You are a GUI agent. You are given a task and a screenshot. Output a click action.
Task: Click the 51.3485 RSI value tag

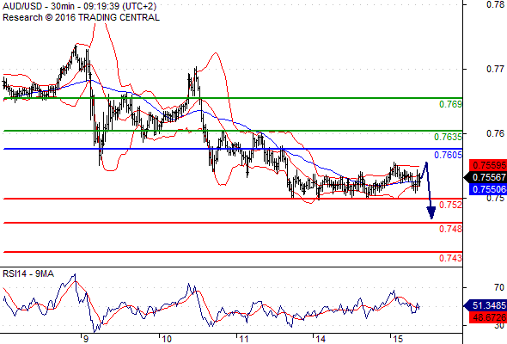485,305
